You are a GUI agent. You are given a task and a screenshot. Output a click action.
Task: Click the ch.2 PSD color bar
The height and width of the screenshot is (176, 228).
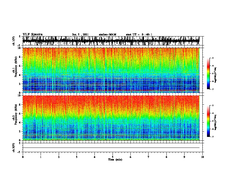pos(208,121)
